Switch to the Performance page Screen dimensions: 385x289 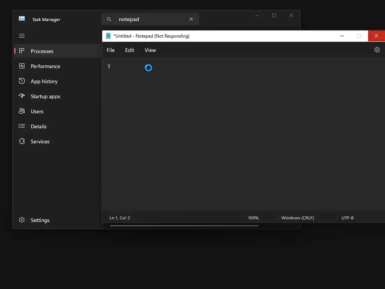click(x=58, y=66)
